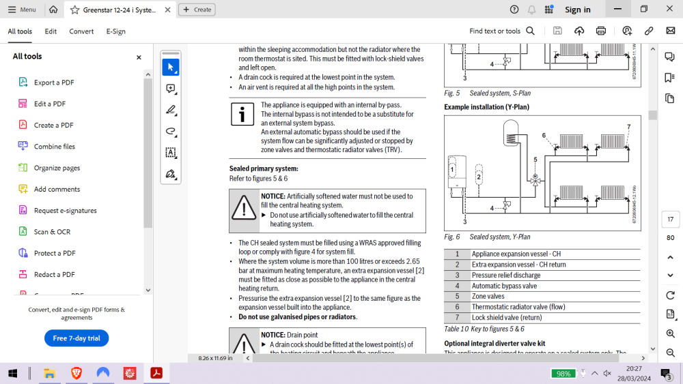Star the Greenstar document tab
The width and height of the screenshot is (683, 384).
(74, 10)
